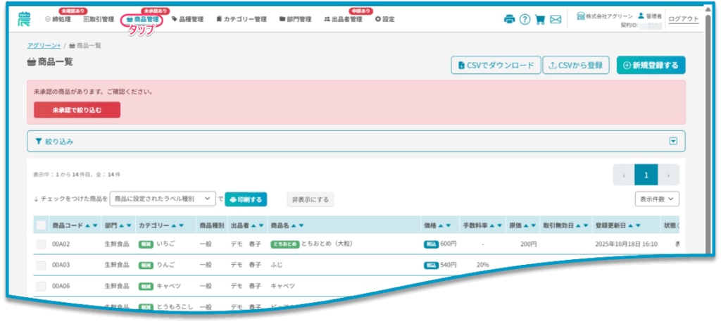Open 商品管理 in the top menu
Viewport: 721px width, 324px height.
tap(142, 19)
